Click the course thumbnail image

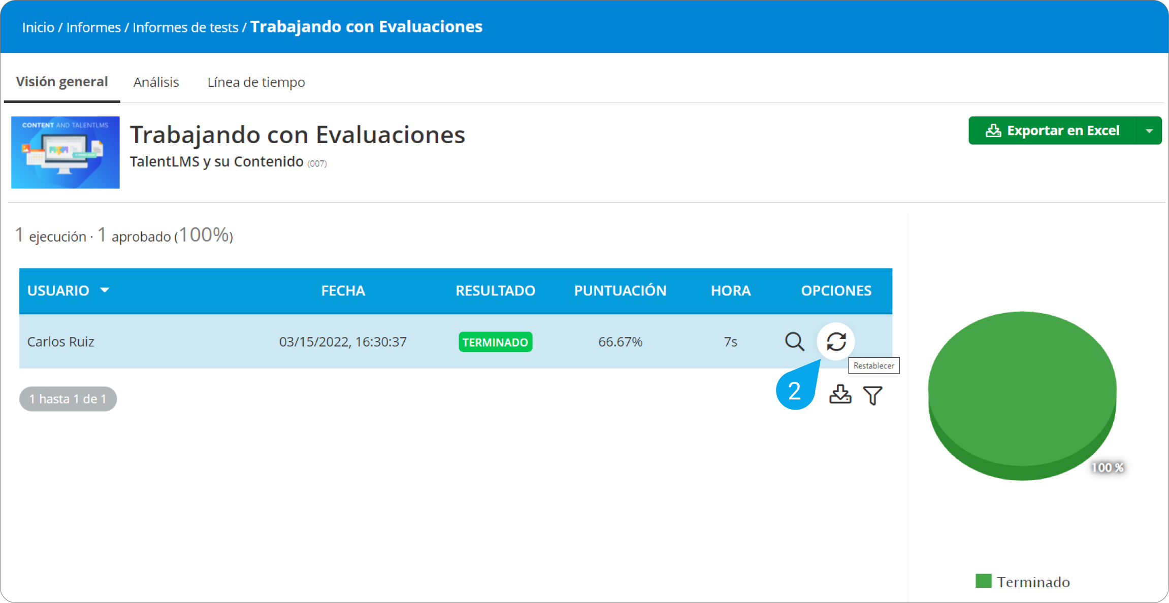[x=66, y=152]
